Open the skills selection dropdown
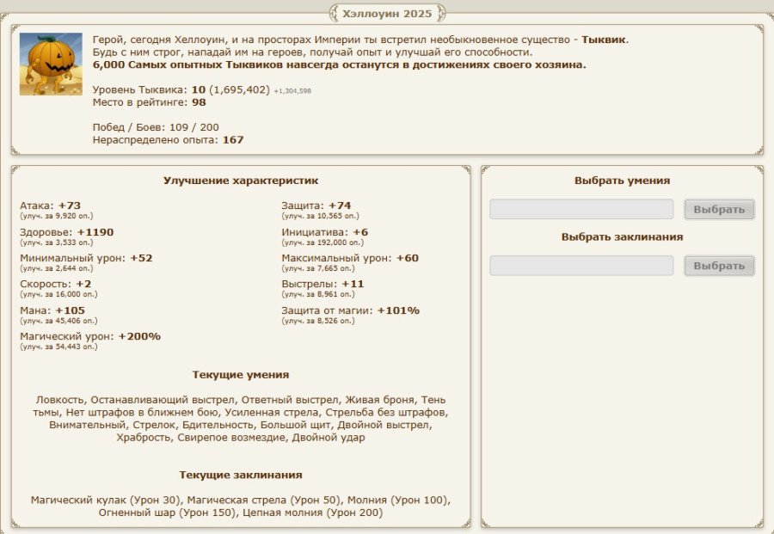This screenshot has width=774, height=534. pos(581,210)
